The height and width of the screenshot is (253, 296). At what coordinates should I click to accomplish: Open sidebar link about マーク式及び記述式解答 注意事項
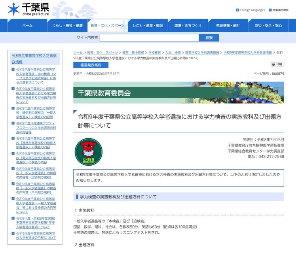pyautogui.click(x=36, y=76)
